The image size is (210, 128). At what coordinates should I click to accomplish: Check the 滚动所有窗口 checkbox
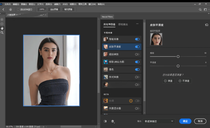(x=18, y=9)
